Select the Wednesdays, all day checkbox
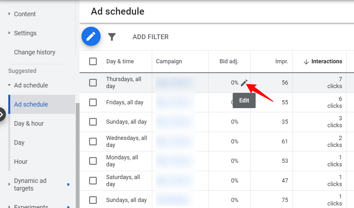 point(93,142)
